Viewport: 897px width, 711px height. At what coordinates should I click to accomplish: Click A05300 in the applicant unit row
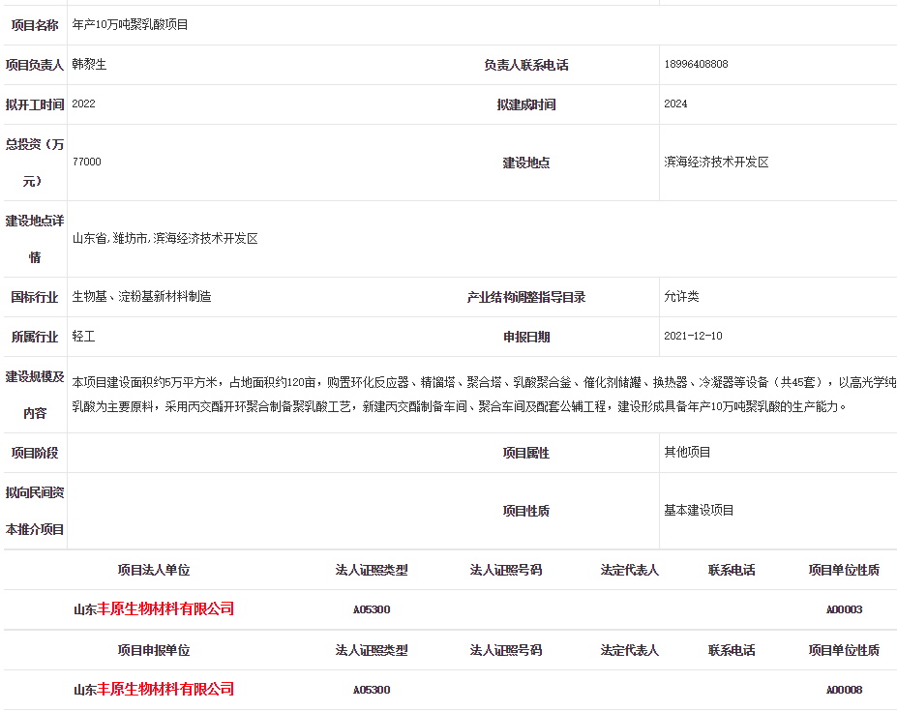click(372, 690)
